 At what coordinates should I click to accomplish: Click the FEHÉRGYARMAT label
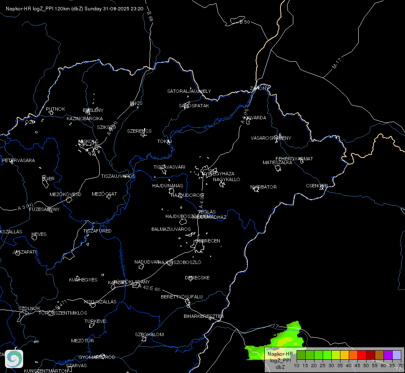[294, 159]
